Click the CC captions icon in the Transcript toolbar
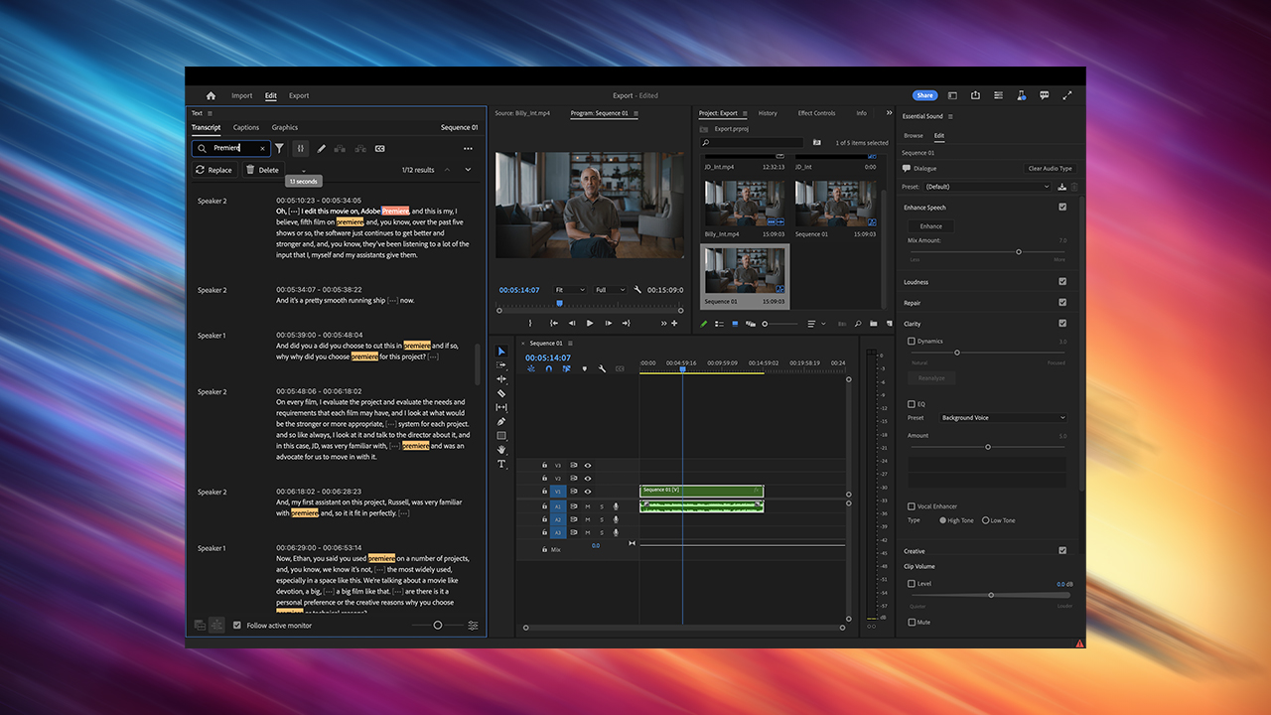 pos(380,149)
